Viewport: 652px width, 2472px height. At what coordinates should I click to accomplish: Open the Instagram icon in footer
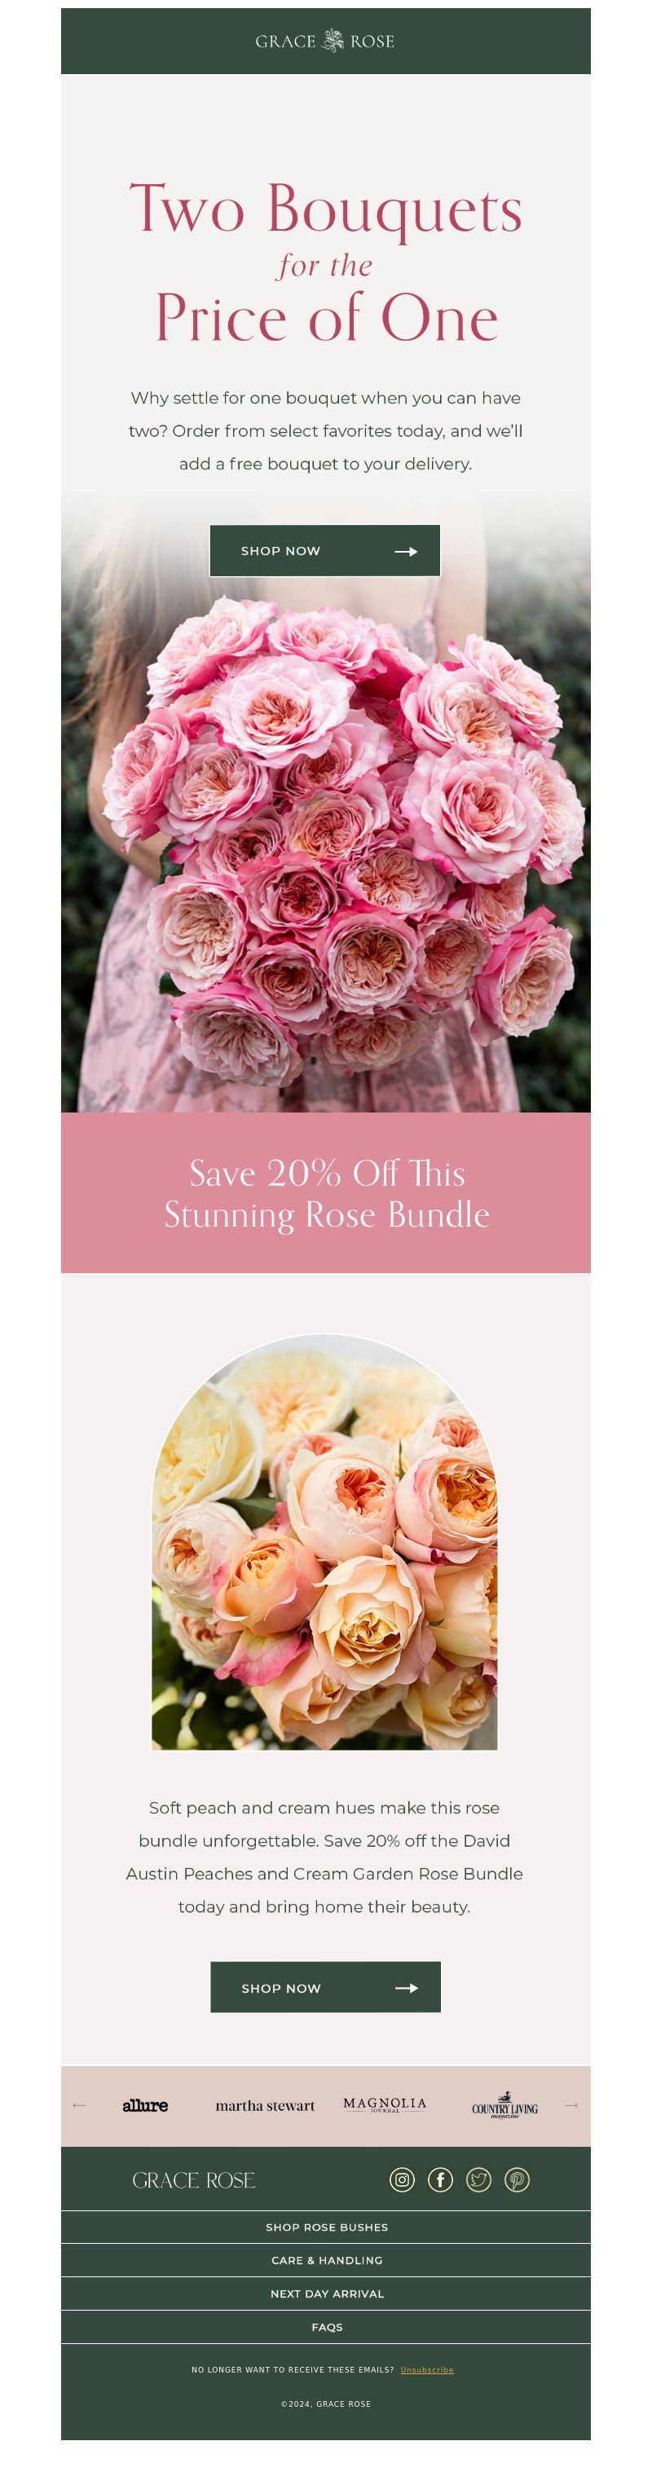click(401, 2179)
